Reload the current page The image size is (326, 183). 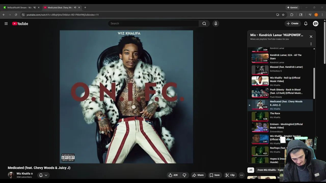click(x=16, y=15)
